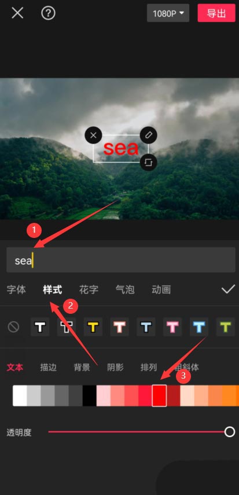Apply the green T text style preset
The image size is (239, 495).
226,327
